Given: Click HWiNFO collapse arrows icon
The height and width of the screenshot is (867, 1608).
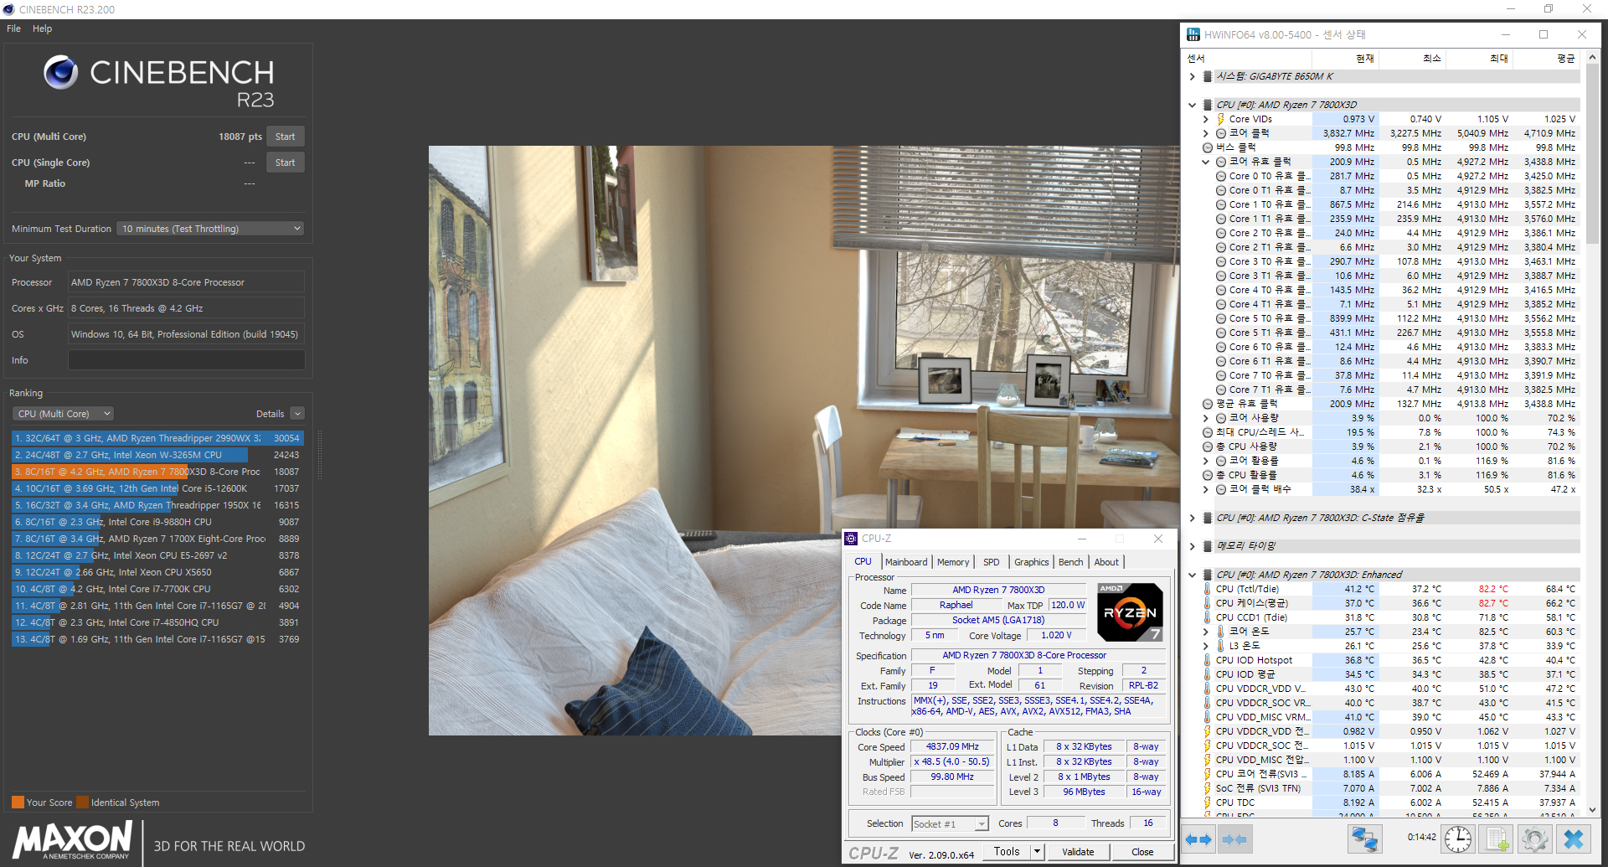Looking at the screenshot, I should click(1234, 839).
